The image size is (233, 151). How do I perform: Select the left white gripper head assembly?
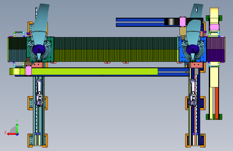click(39, 93)
